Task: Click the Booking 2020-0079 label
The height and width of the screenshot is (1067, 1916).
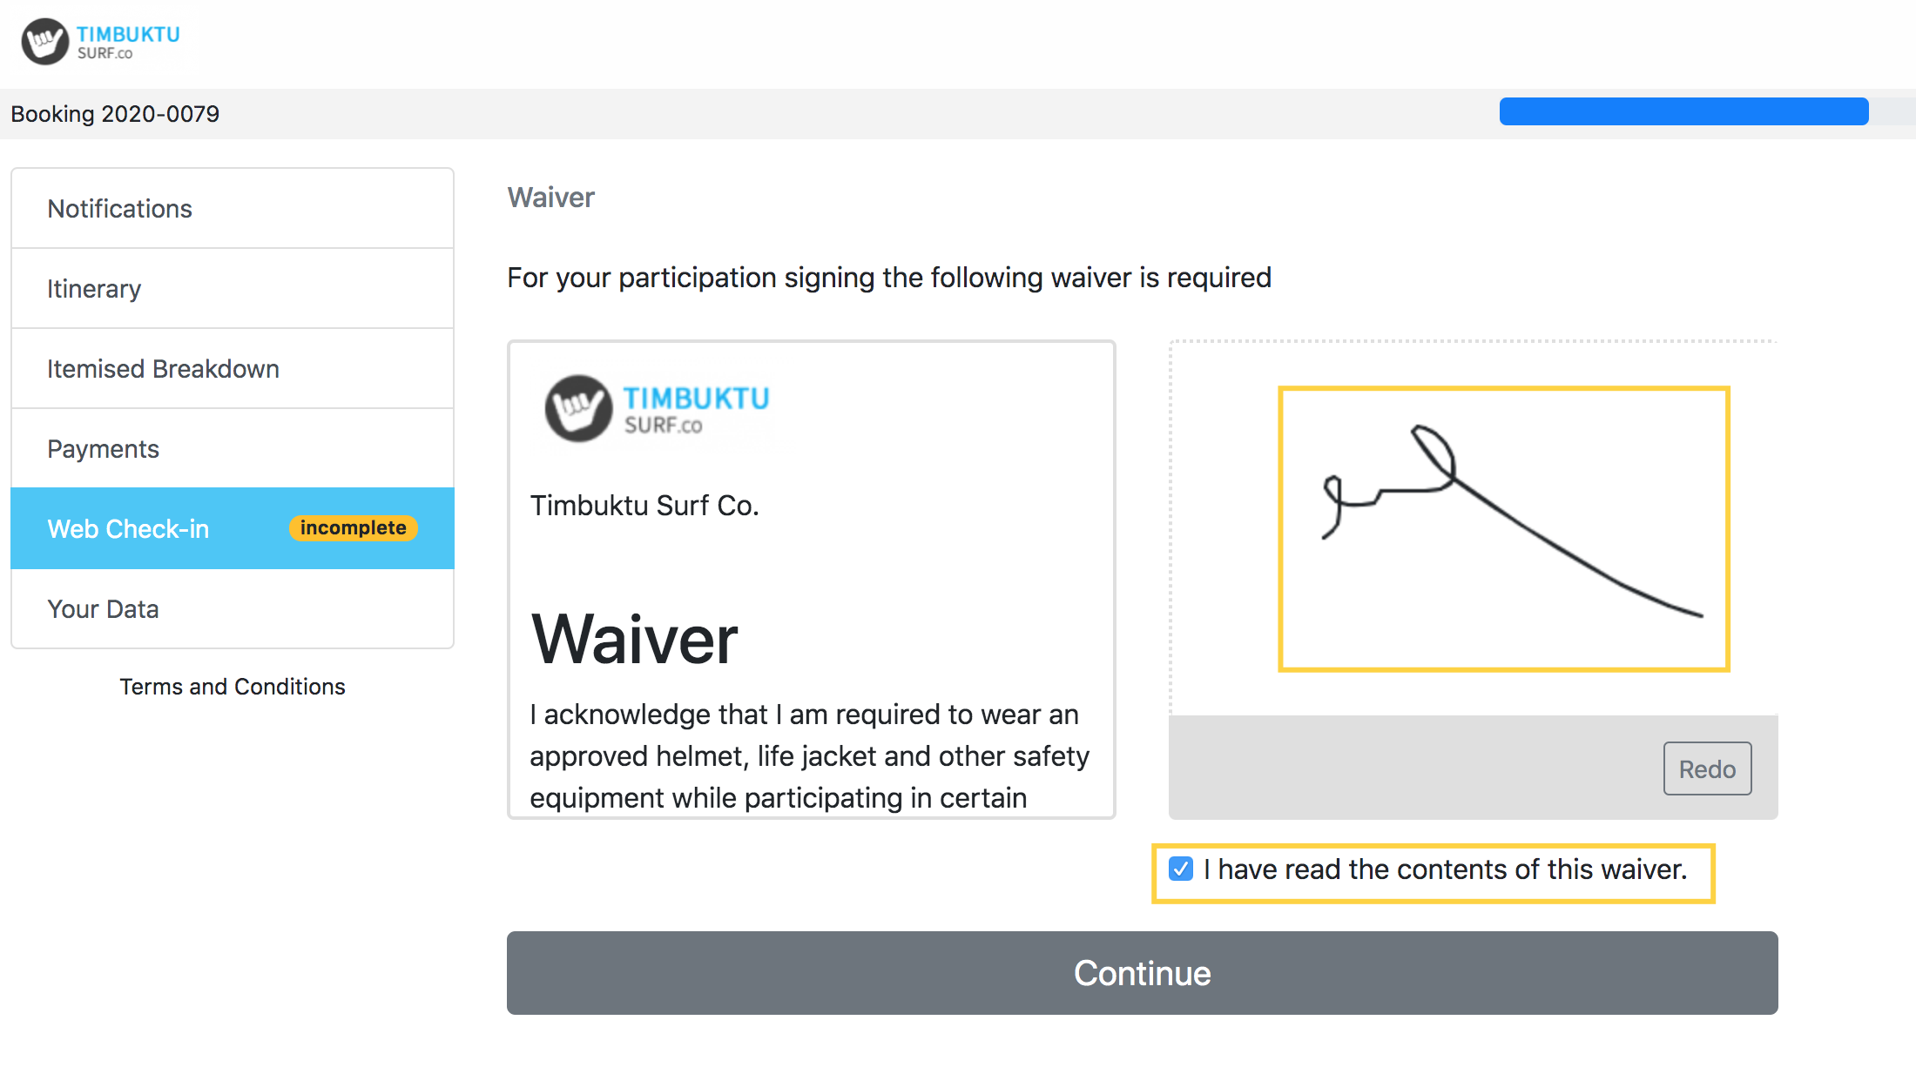Action: [x=115, y=114]
